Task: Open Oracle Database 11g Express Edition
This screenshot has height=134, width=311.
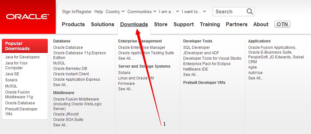Action: (79, 55)
